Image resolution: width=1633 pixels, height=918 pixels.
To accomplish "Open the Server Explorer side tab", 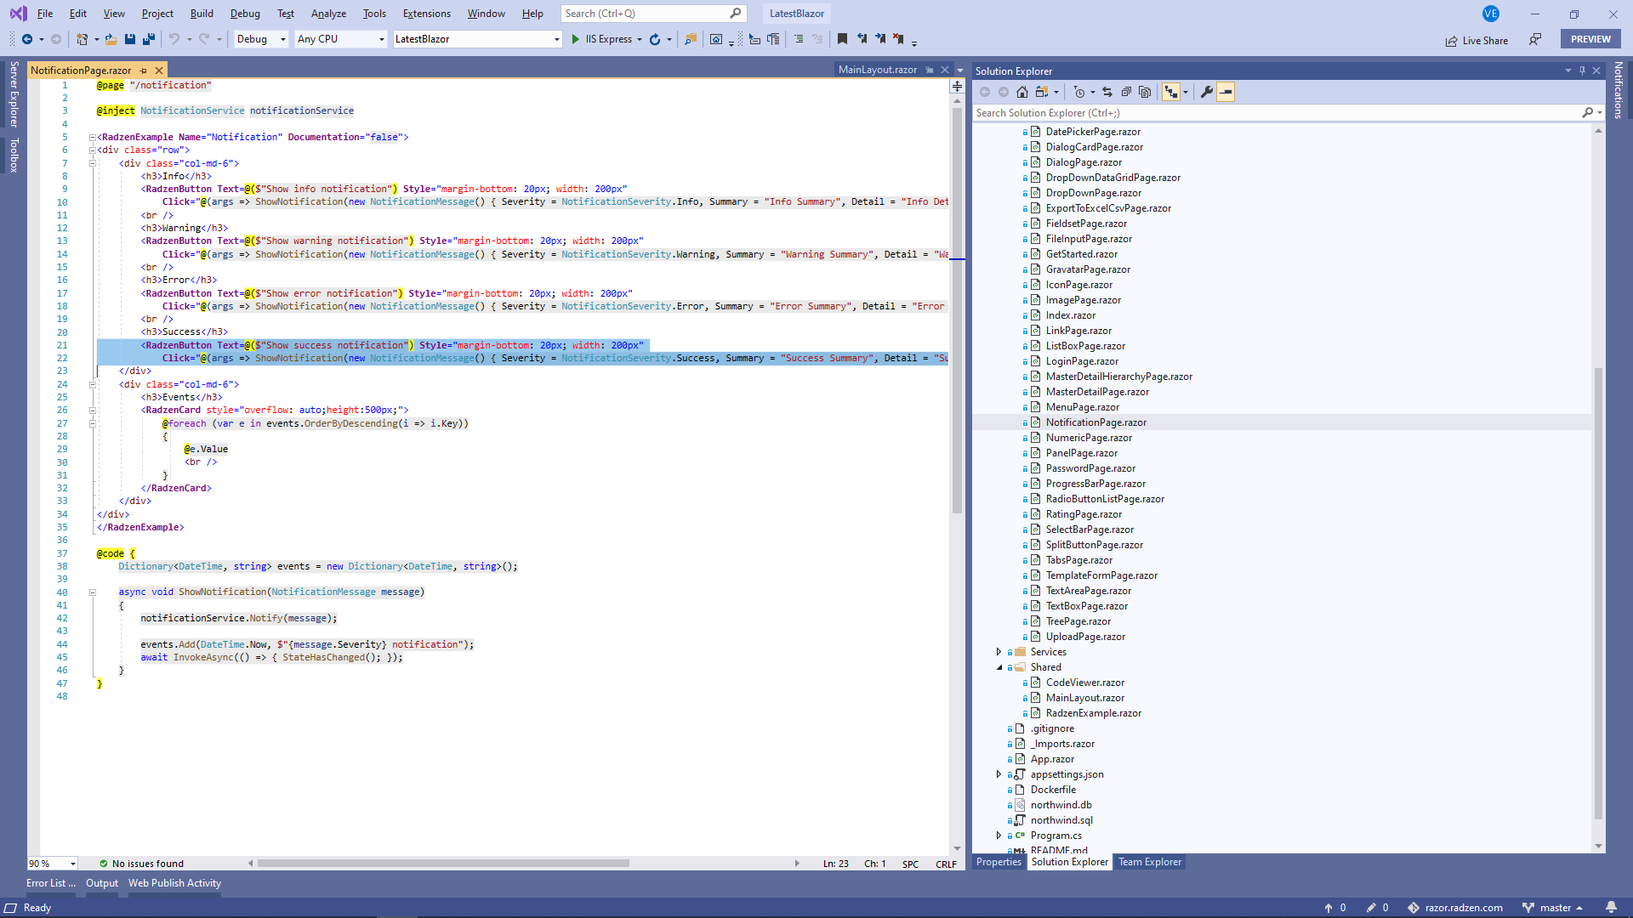I will tap(14, 94).
